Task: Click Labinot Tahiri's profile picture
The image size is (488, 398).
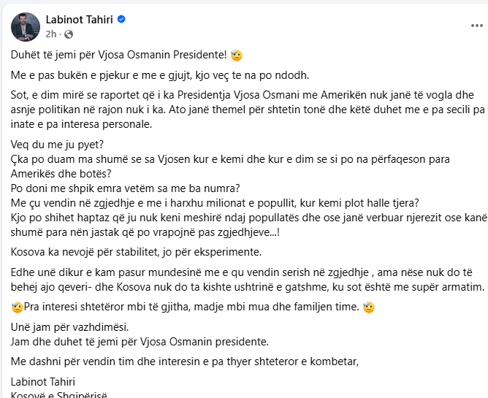Action: click(25, 26)
